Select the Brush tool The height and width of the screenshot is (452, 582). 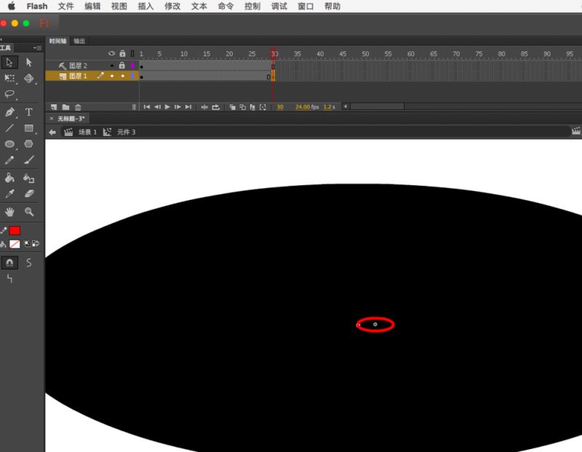[28, 160]
